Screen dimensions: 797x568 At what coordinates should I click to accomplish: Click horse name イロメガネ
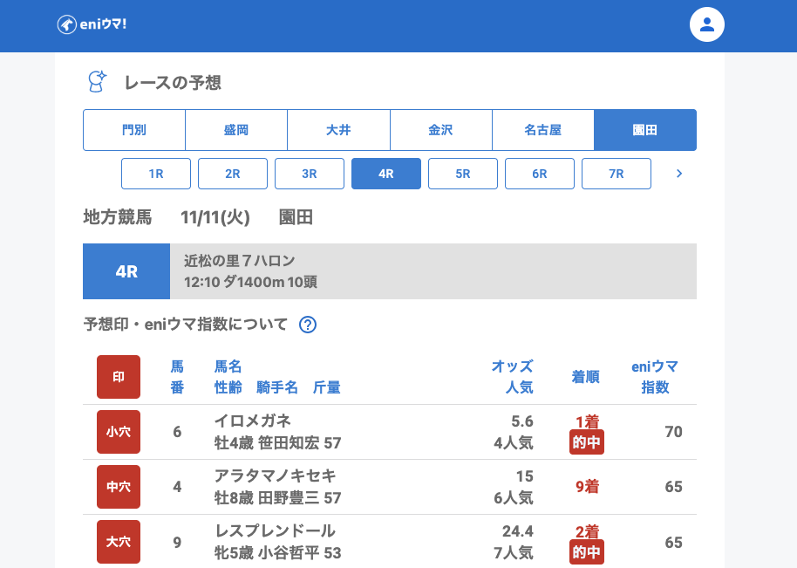pyautogui.click(x=253, y=421)
